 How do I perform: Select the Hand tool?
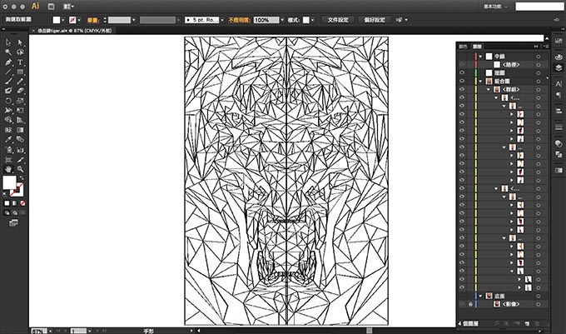[8, 169]
